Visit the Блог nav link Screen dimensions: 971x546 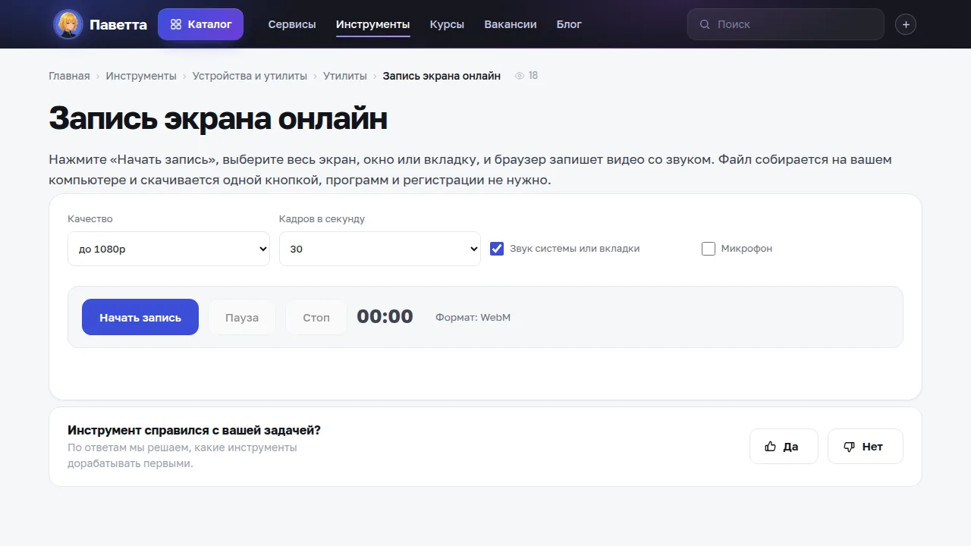pyautogui.click(x=569, y=24)
